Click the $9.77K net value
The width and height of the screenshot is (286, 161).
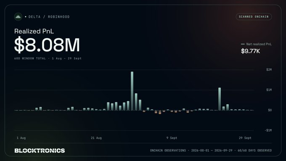coord(250,51)
